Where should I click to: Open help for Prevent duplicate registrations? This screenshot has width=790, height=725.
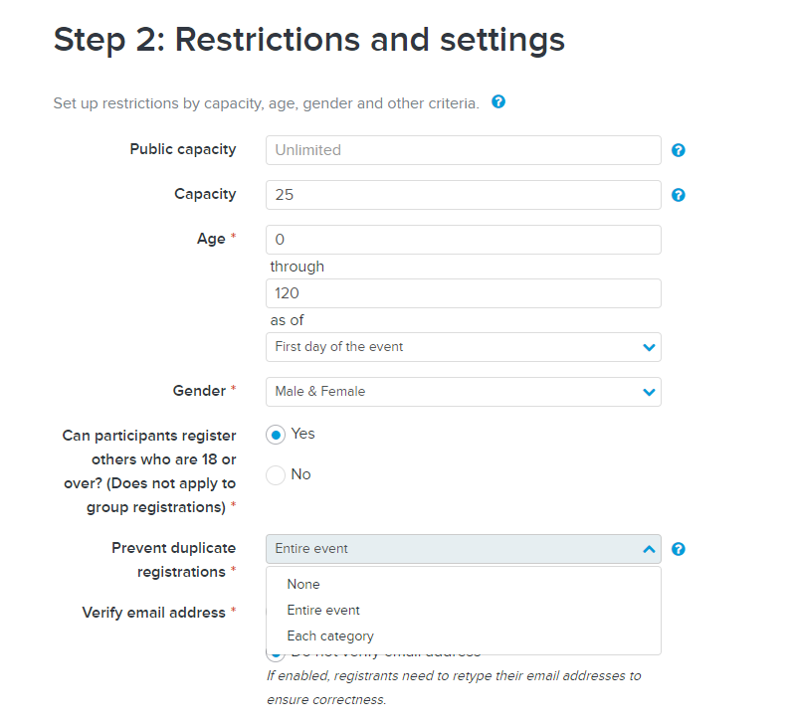tap(679, 549)
